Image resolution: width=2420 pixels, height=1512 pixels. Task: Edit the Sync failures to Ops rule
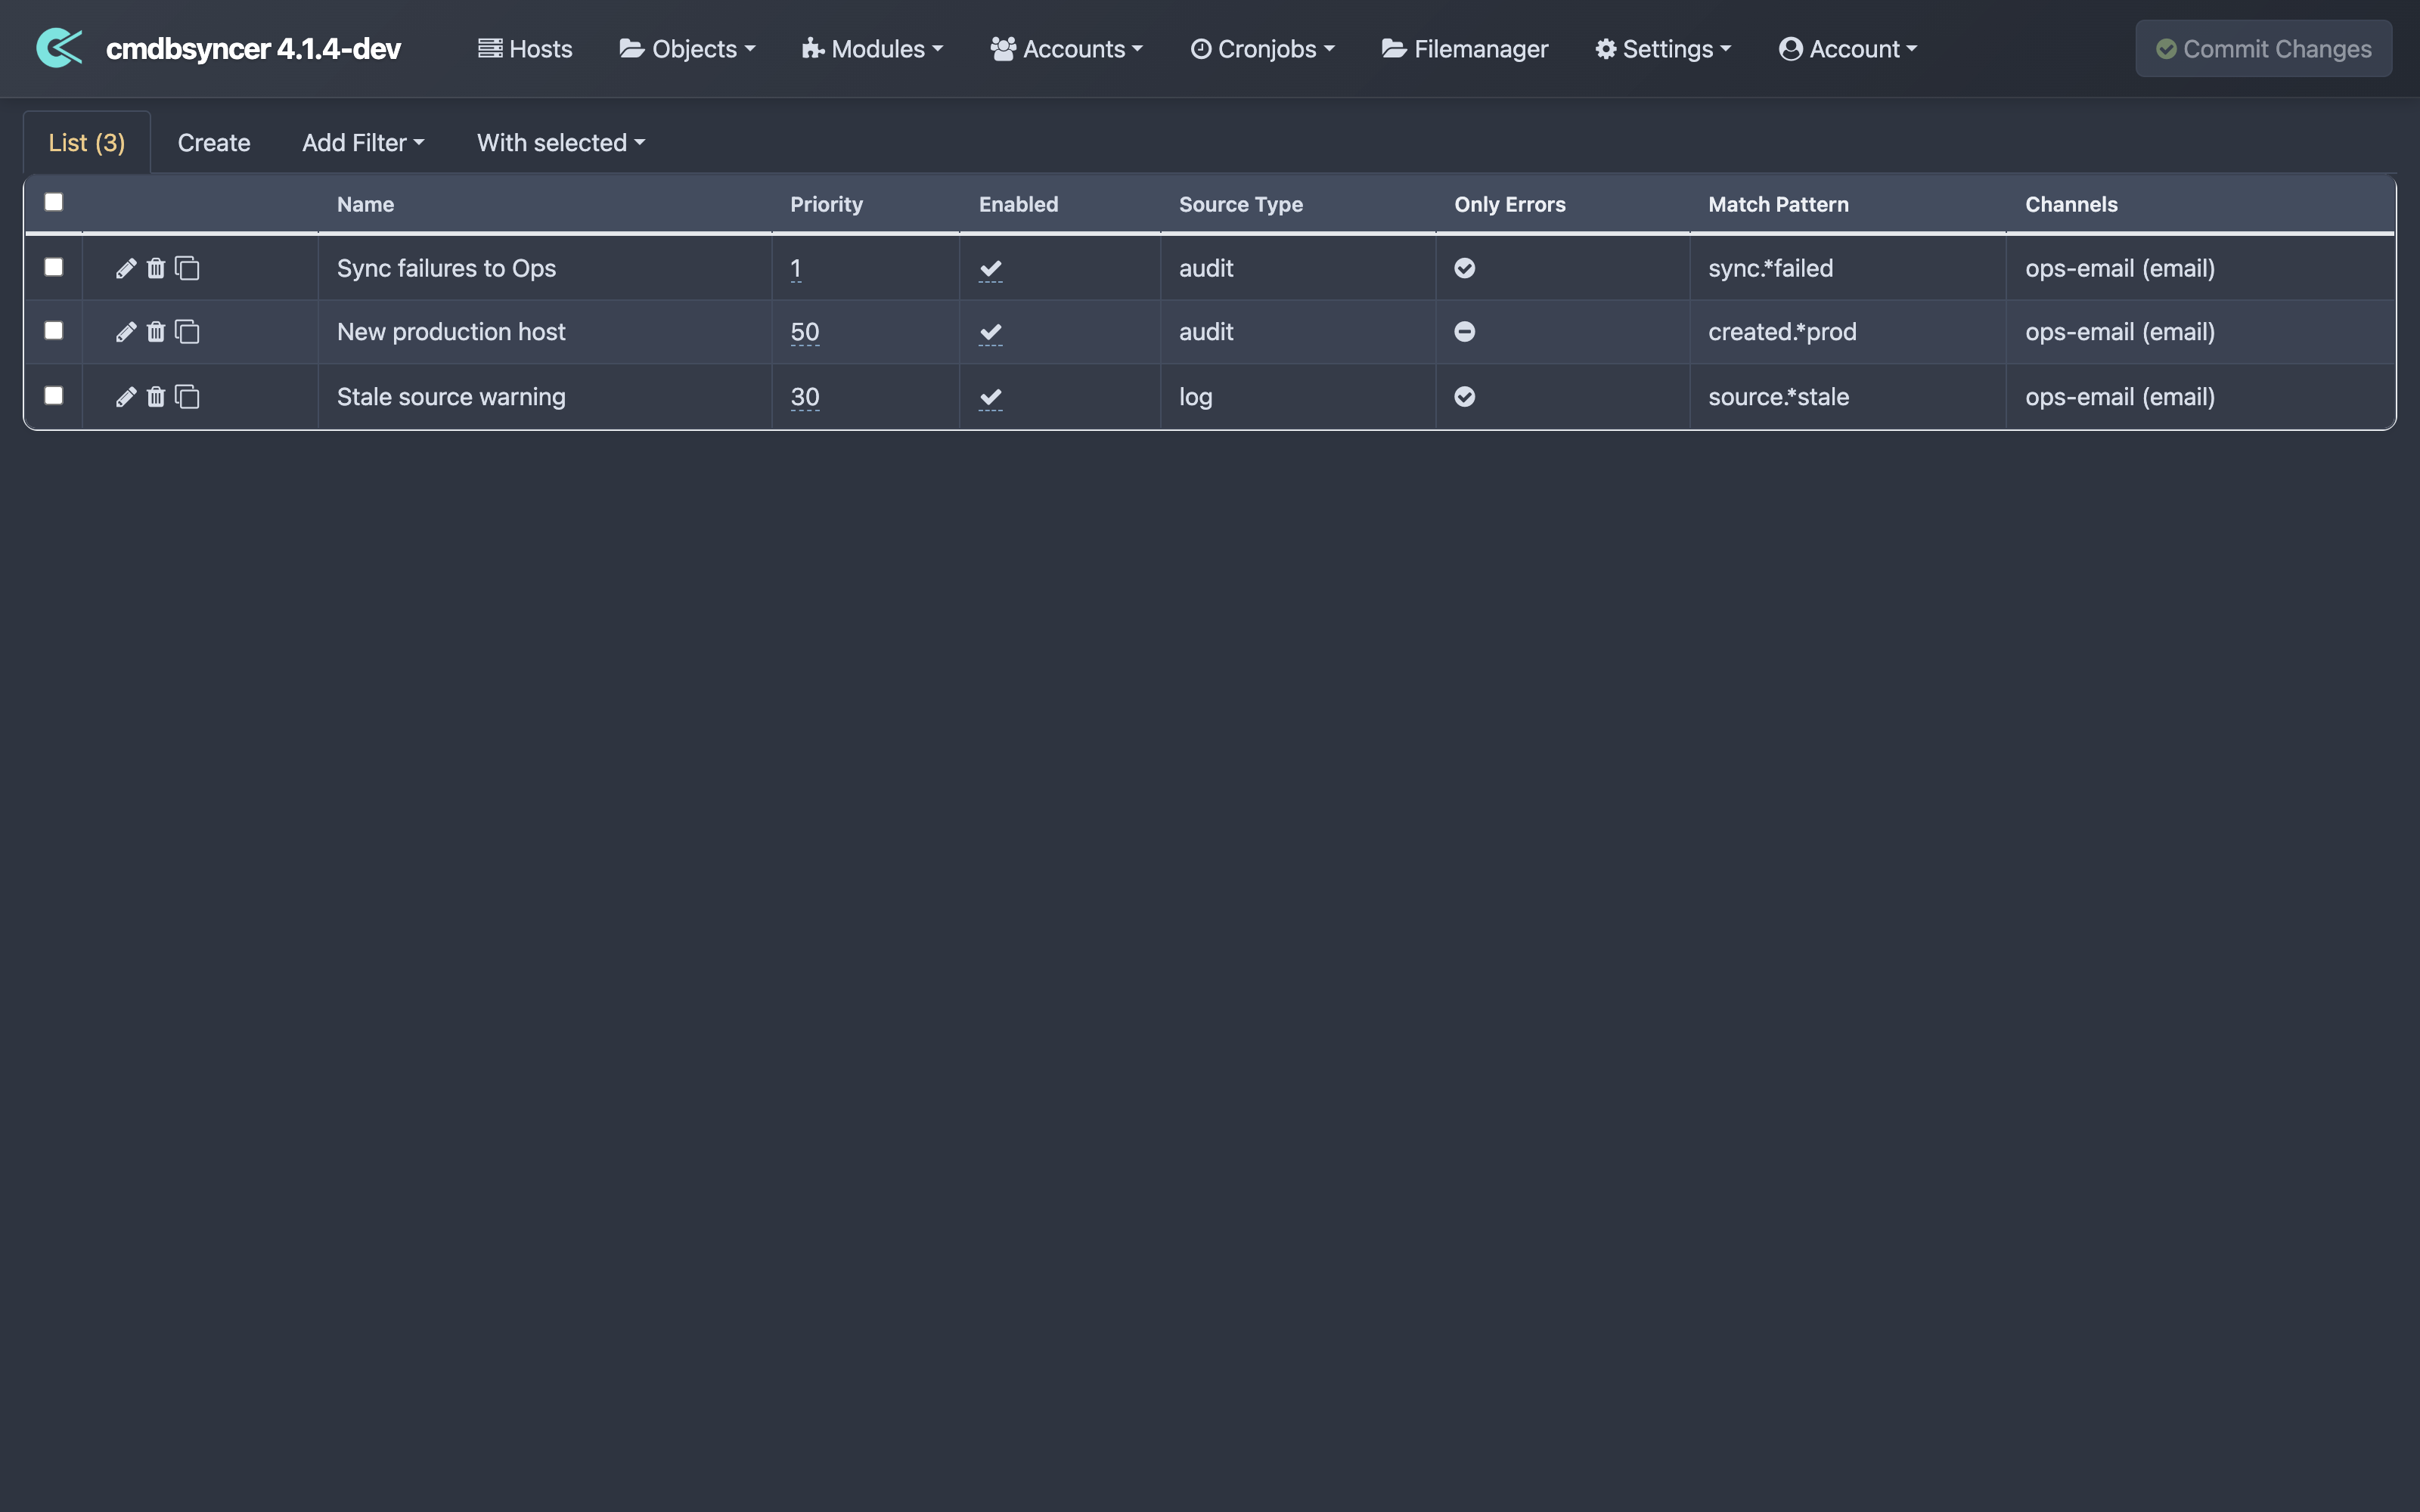pyautogui.click(x=126, y=268)
